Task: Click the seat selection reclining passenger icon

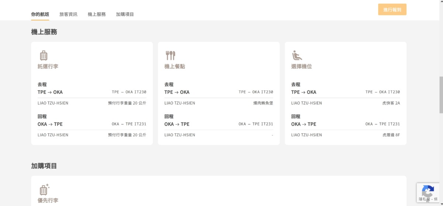Action: [x=297, y=55]
